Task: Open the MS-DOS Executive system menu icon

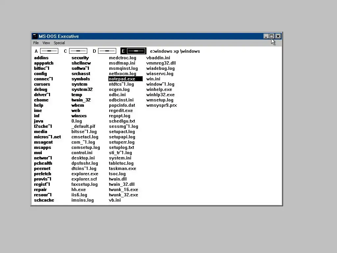Action: point(35,36)
